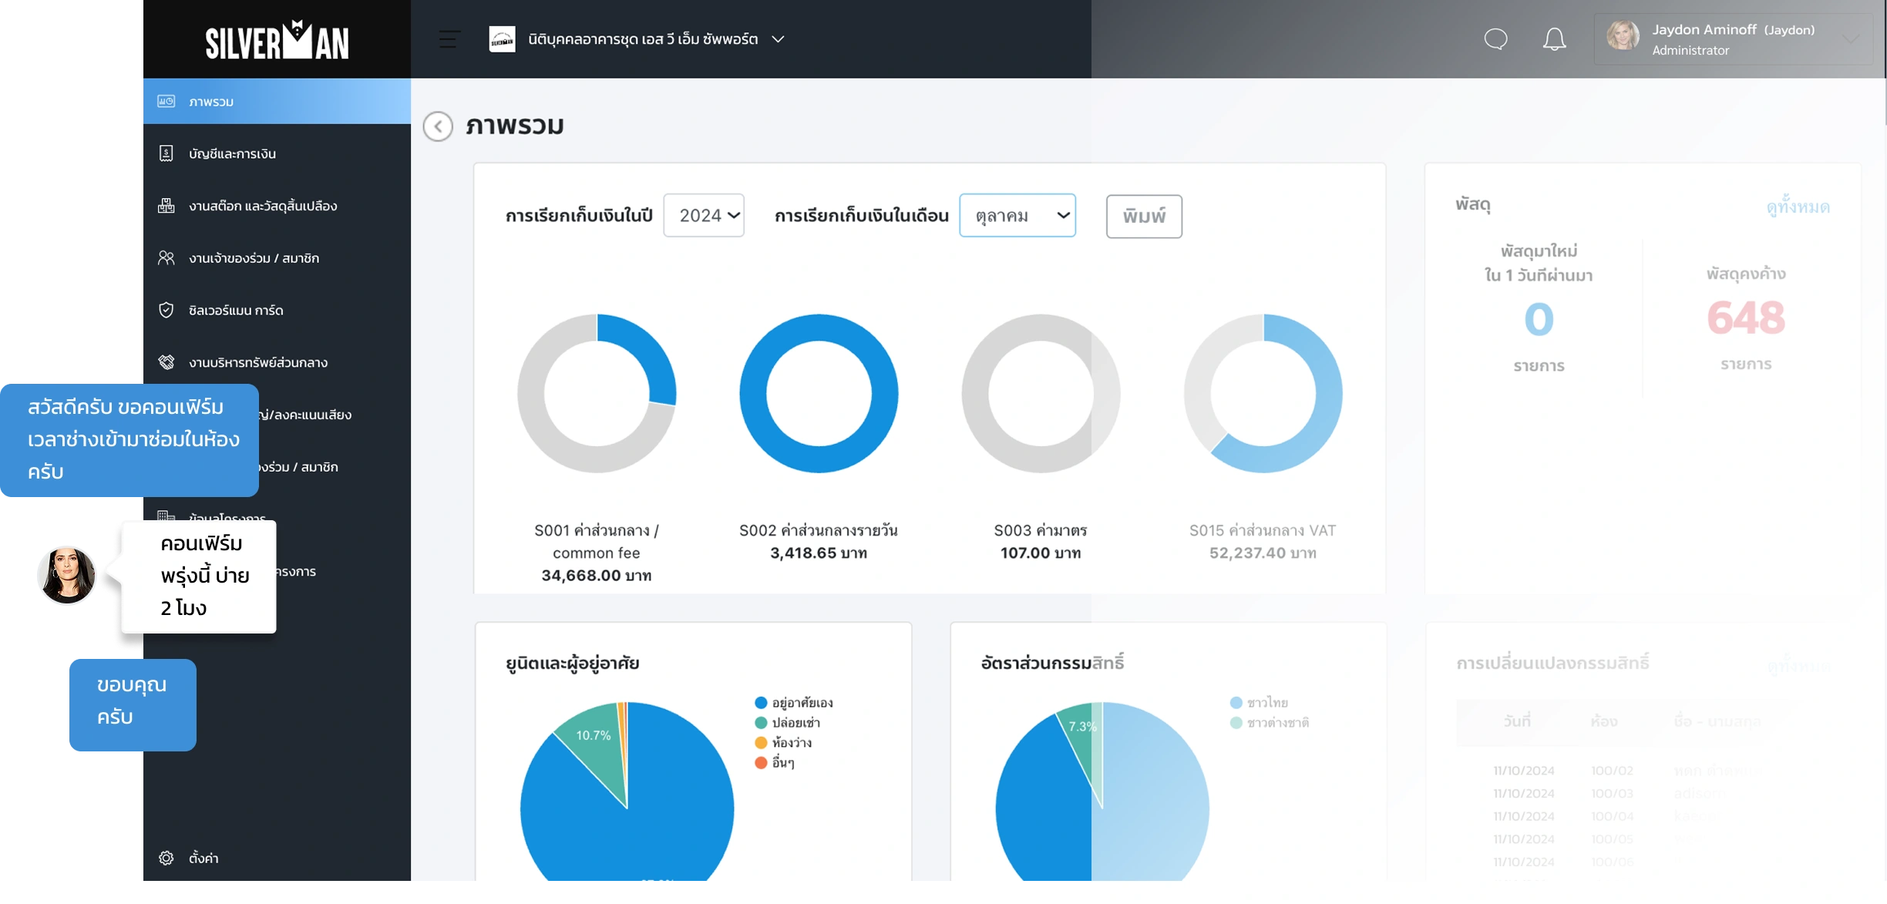Image resolution: width=1887 pixels, height=904 pixels.
Task: Click the อัตราส่วนกรรมสิทธิ์ card title
Action: 1052,663
